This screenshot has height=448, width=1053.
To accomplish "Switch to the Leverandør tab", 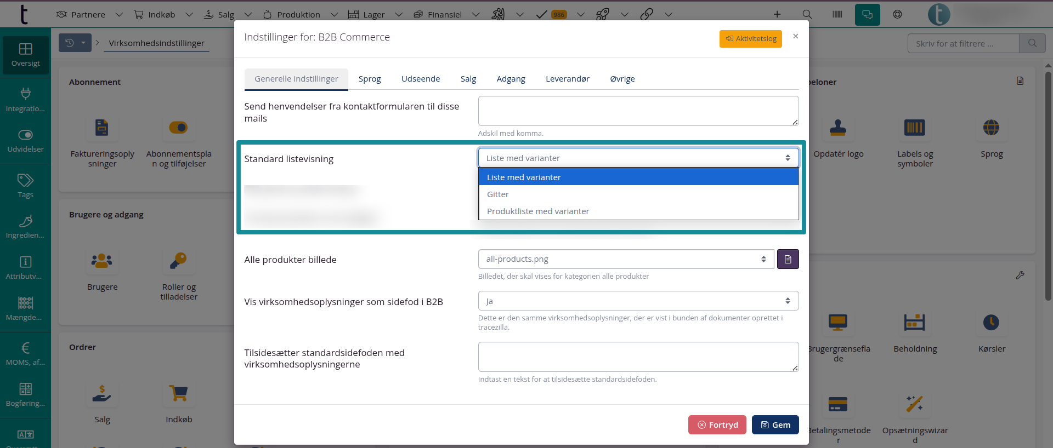I will (568, 79).
